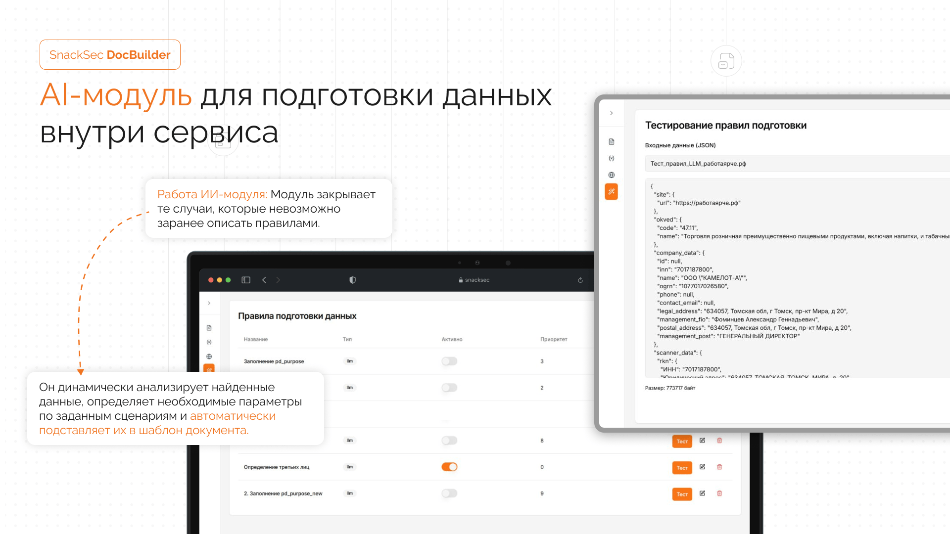Enable the 'Заполнение pd_purpose' rule toggle
Screen dimensions: 950x534
[x=449, y=361]
